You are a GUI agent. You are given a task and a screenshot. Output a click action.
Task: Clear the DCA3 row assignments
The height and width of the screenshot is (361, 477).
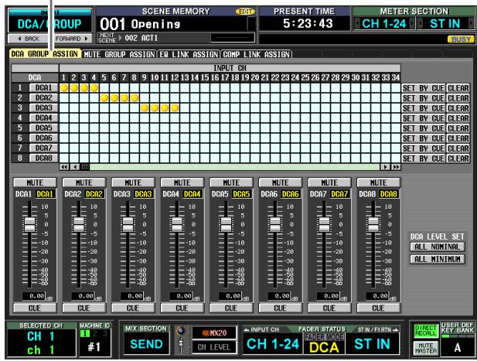pyautogui.click(x=458, y=108)
